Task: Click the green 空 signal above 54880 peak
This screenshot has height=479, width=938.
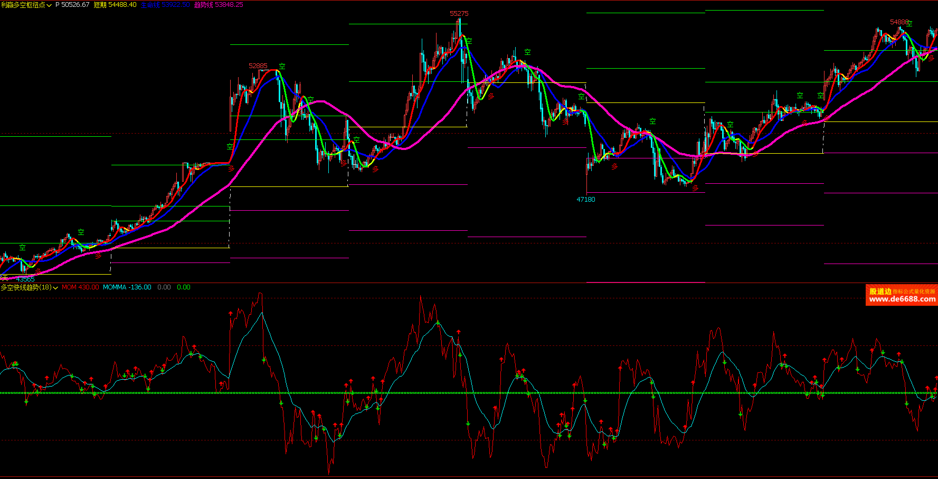Action: (x=910, y=23)
